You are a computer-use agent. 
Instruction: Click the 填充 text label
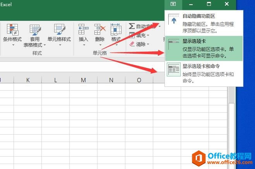(x=141, y=35)
